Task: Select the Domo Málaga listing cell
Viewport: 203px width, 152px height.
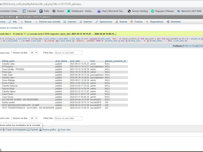Action: click(28, 80)
